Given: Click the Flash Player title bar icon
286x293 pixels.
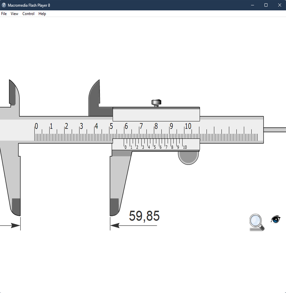Looking at the screenshot, I should (x=4, y=5).
